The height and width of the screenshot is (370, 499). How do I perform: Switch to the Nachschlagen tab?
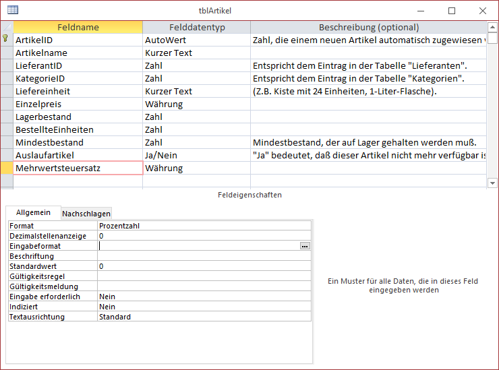click(x=86, y=214)
